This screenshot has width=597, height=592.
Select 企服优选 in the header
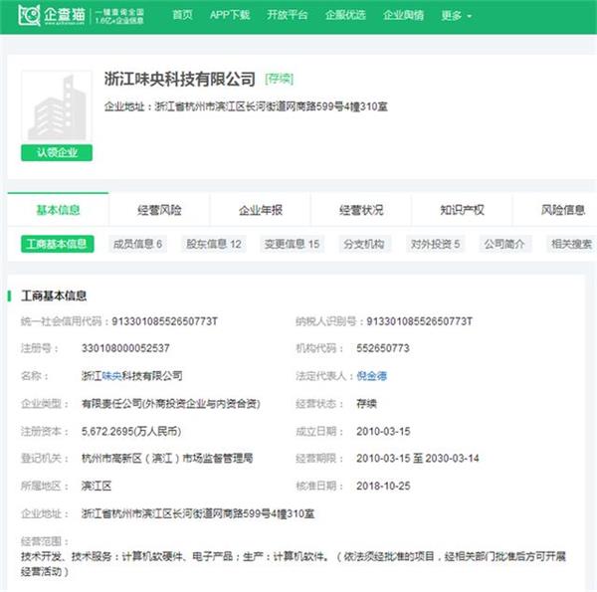pyautogui.click(x=345, y=16)
